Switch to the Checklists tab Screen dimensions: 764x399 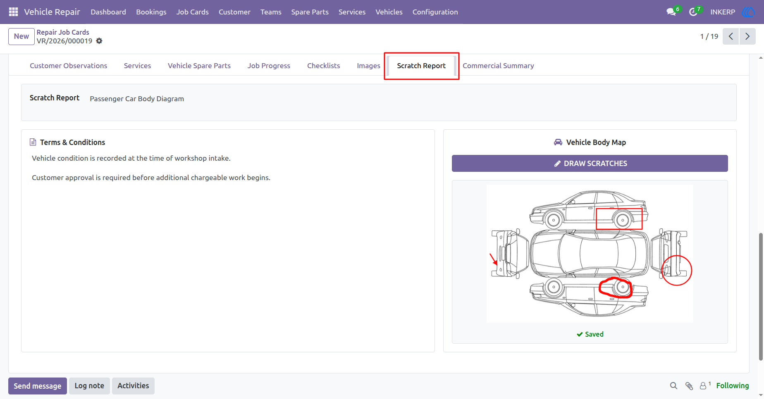[323, 66]
